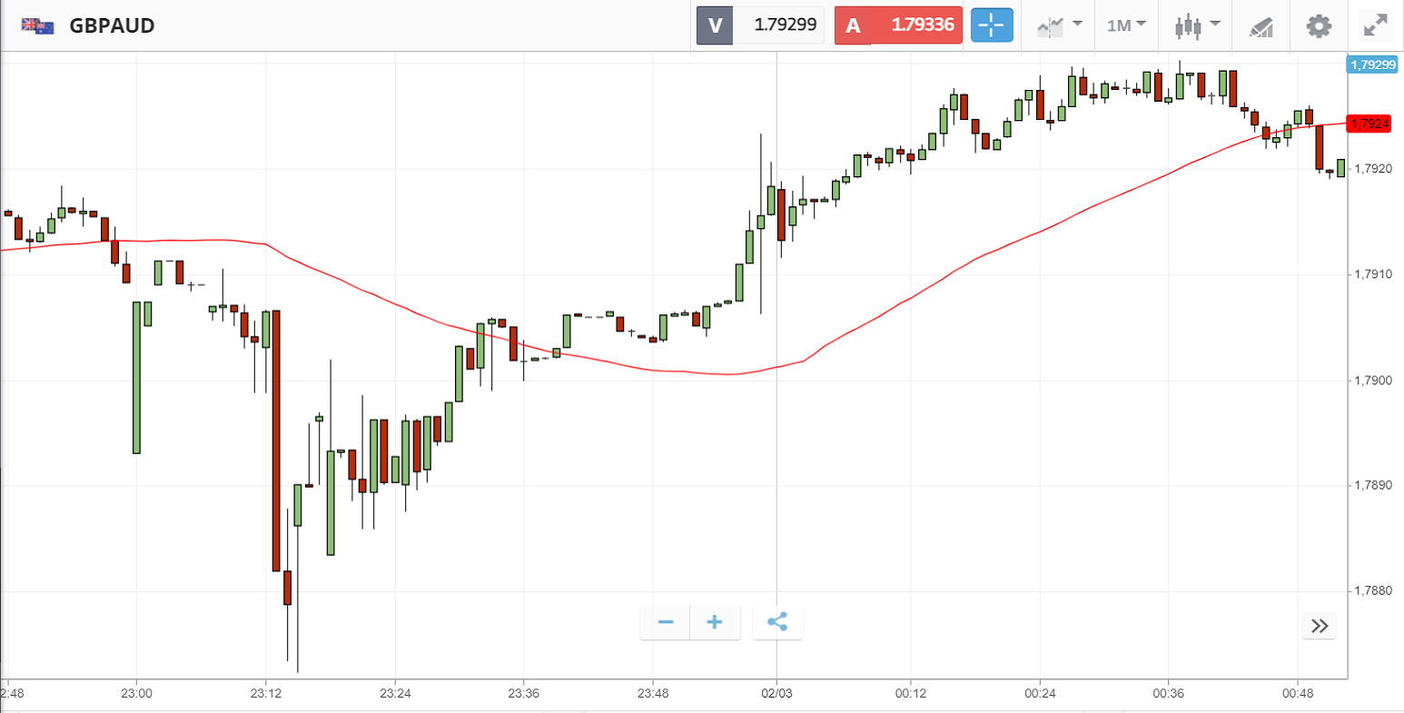Click the share chart icon
This screenshot has width=1404, height=713.
pyautogui.click(x=777, y=622)
